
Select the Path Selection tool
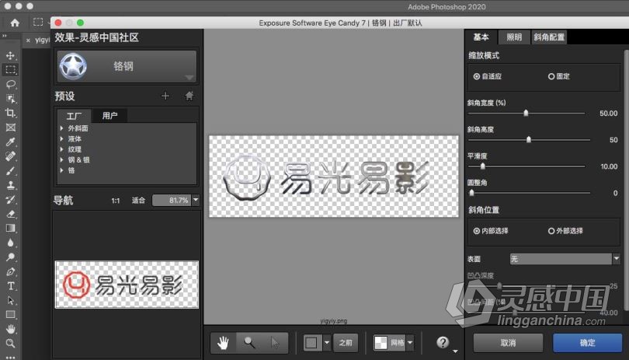(10, 301)
